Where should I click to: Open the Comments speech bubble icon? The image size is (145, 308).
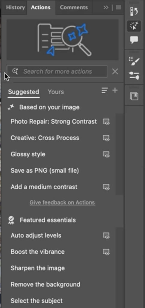click(x=134, y=40)
